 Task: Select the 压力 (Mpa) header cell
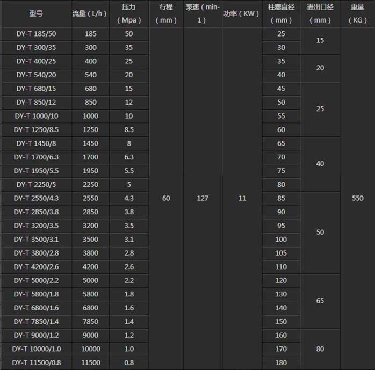coord(128,14)
